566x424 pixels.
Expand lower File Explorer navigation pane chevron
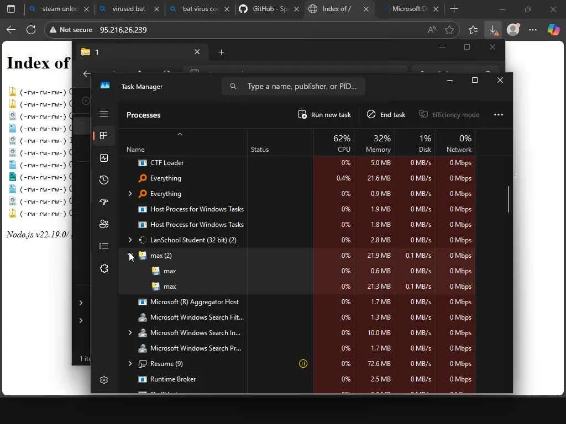81,320
